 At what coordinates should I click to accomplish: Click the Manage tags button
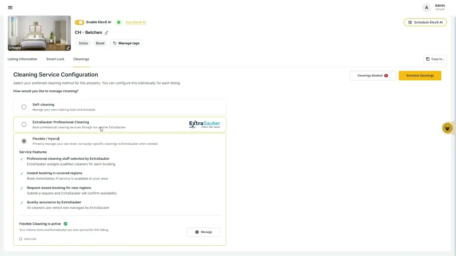(126, 43)
